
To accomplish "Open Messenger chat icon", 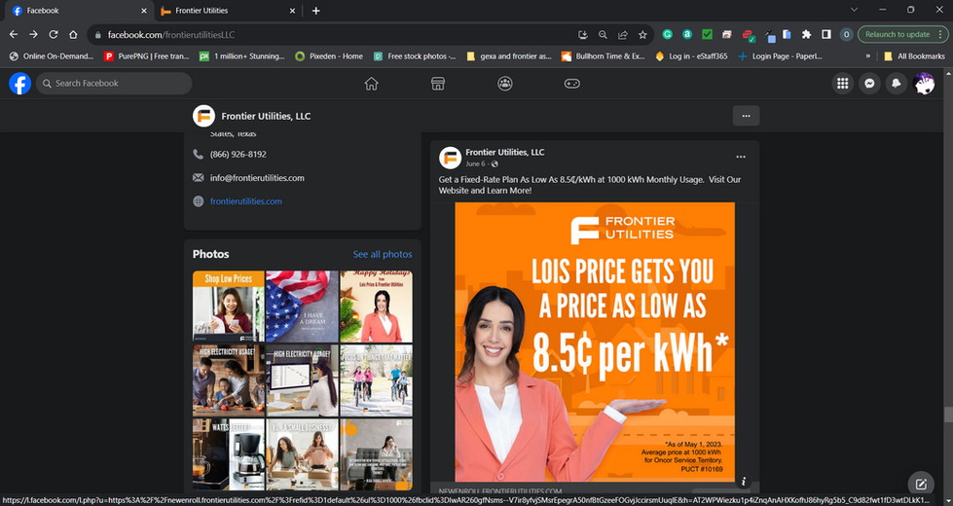I will (x=869, y=84).
